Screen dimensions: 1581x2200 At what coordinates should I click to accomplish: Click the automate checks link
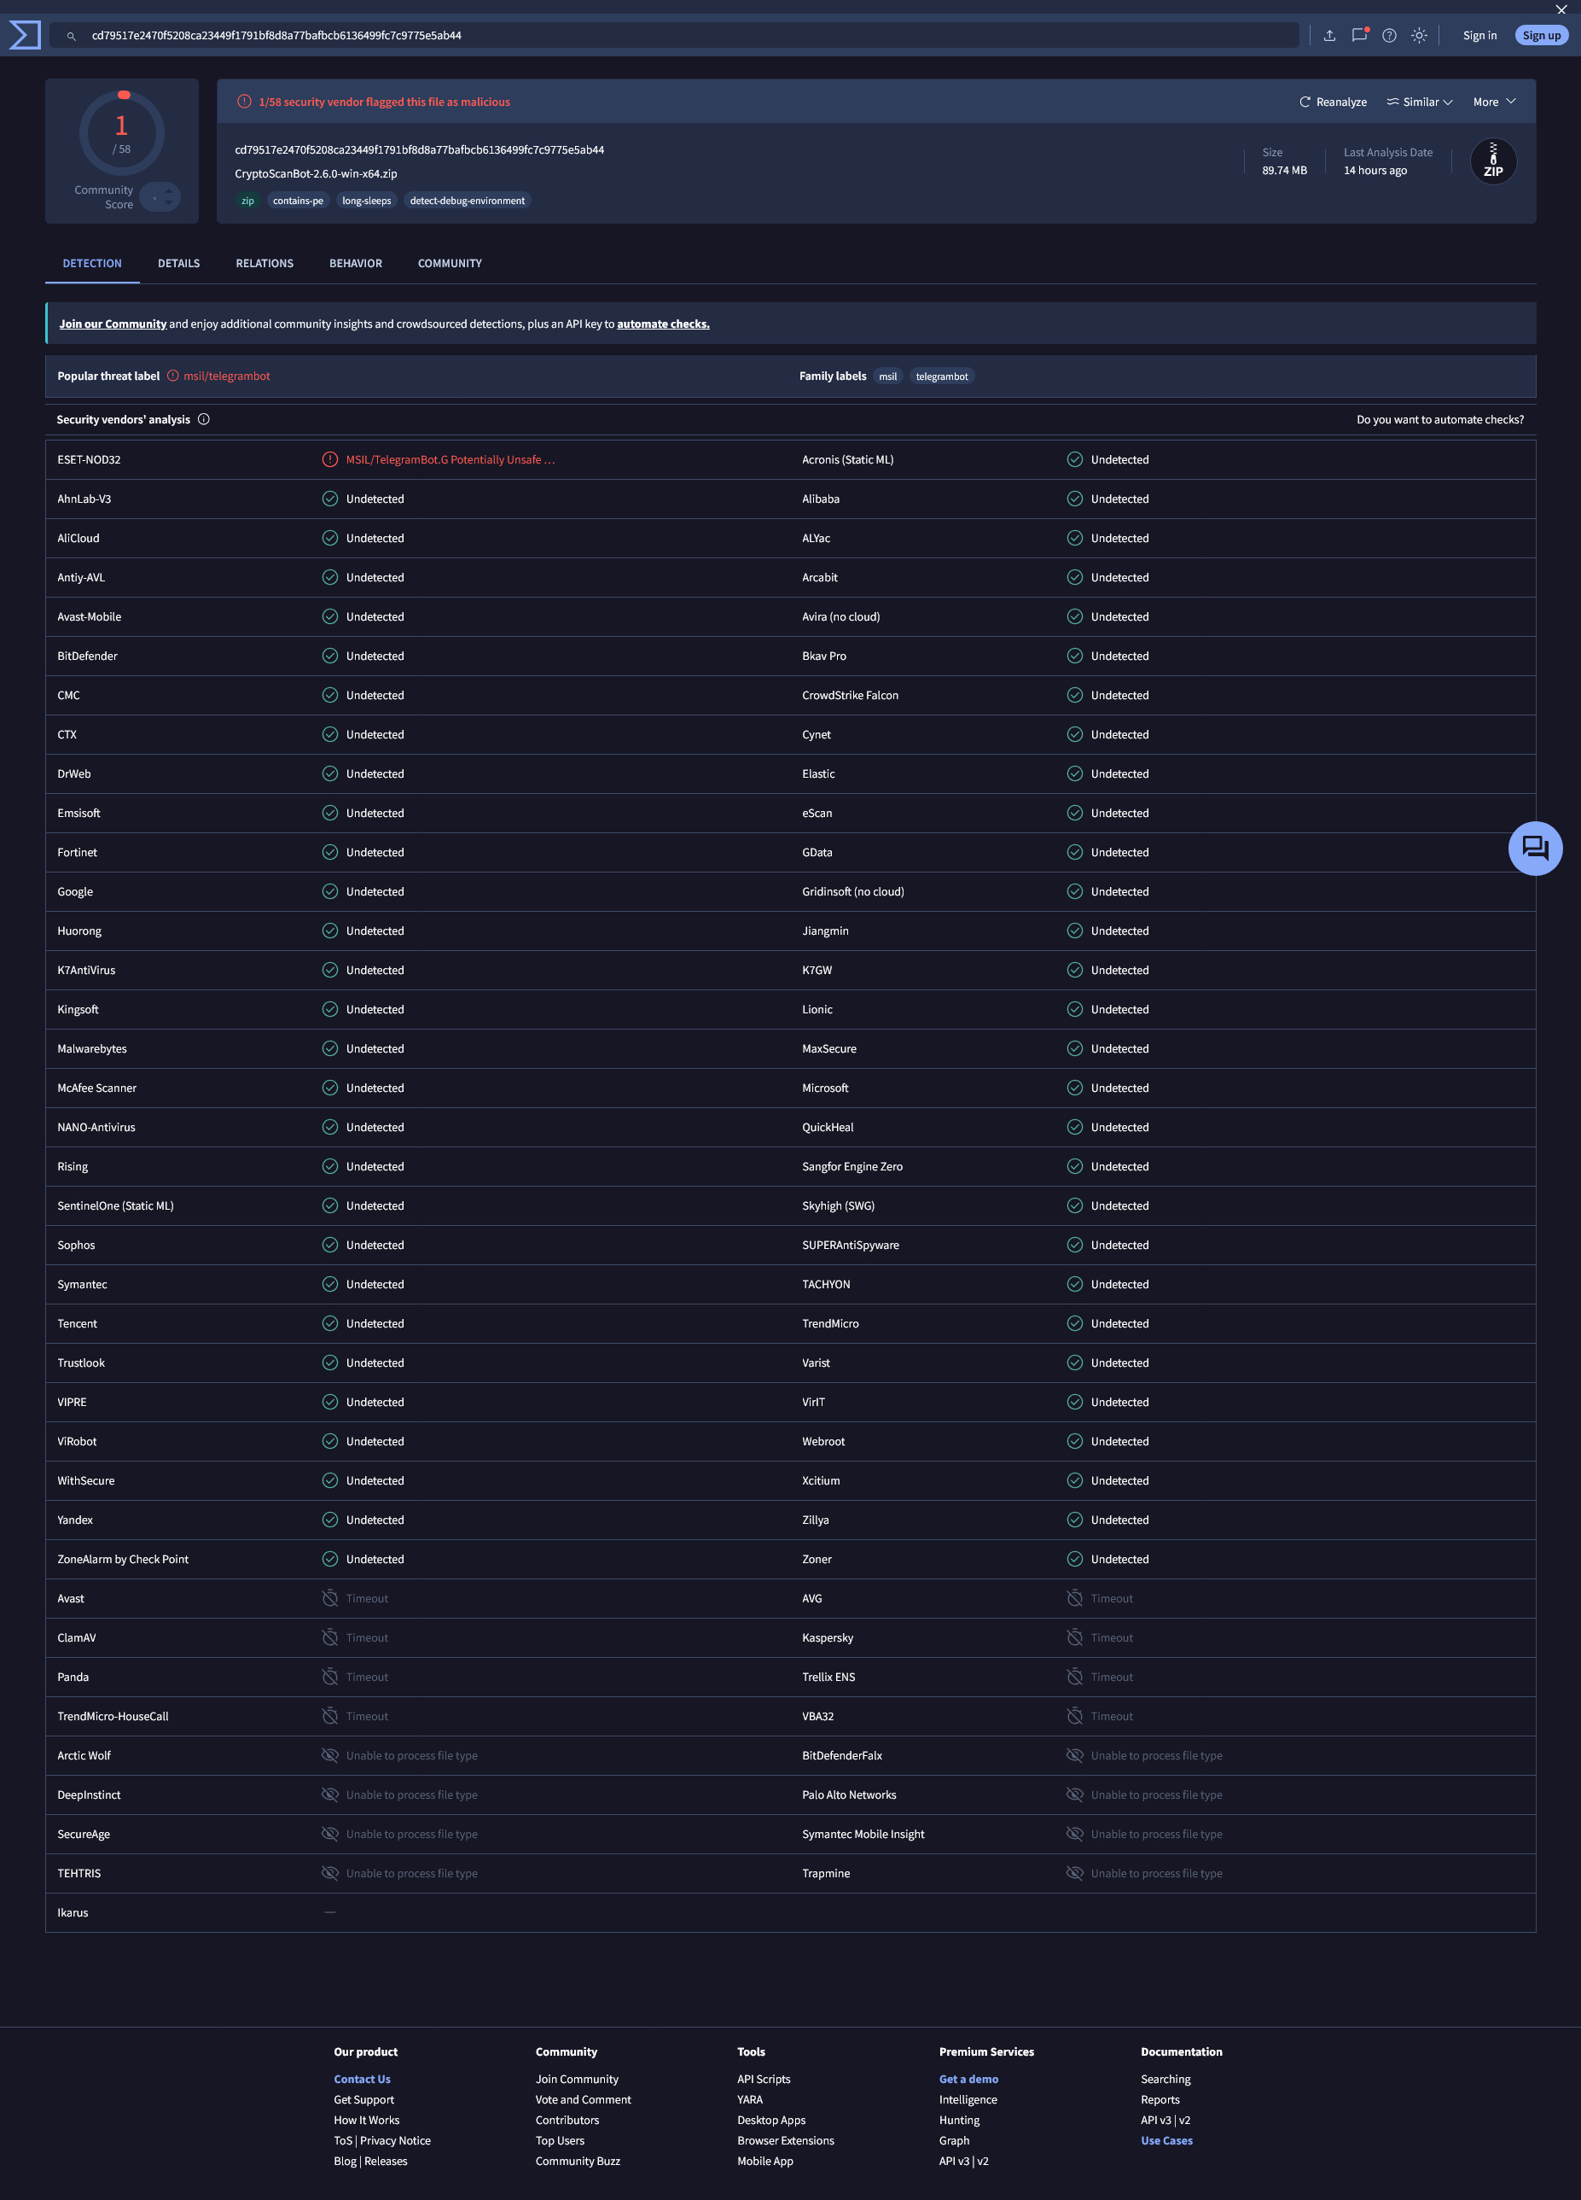point(663,324)
